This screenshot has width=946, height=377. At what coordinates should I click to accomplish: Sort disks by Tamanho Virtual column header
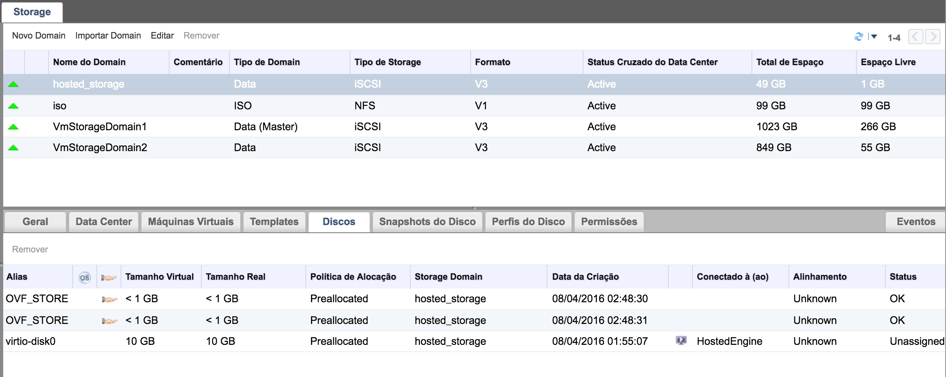pos(159,277)
